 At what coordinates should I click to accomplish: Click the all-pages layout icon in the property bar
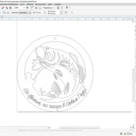click(4, 13)
